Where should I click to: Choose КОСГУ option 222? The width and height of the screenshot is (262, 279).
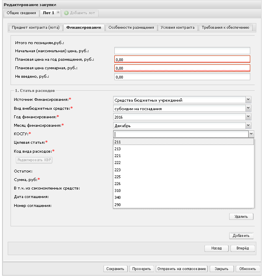(x=184, y=163)
